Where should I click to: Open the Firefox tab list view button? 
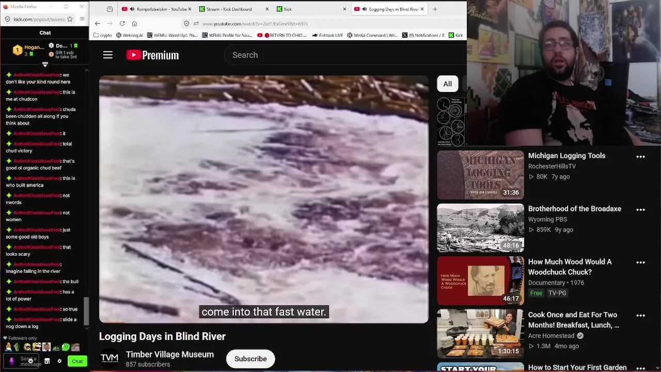click(x=109, y=9)
